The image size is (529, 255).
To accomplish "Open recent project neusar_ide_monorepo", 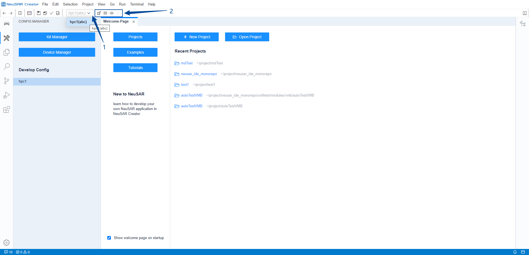I will click(199, 74).
